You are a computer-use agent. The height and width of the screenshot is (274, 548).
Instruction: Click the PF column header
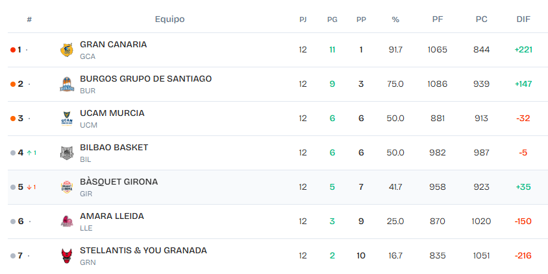pos(438,19)
